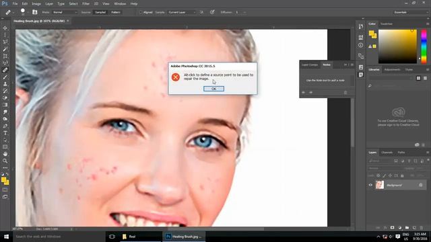Viewport: 431px width, 242px height.
Task: Select the Gradient tool
Action: tap(5, 105)
